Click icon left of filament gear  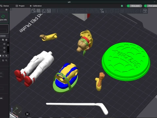click(3, 40)
